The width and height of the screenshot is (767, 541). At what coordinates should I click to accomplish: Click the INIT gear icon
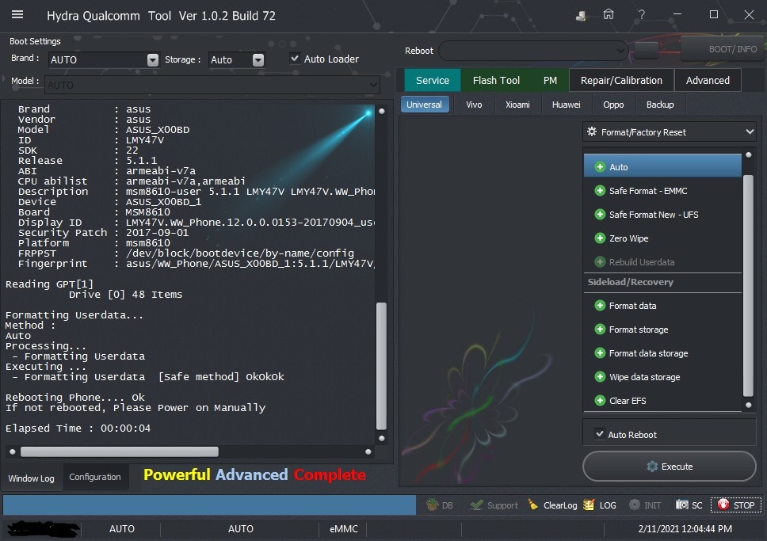(x=635, y=505)
